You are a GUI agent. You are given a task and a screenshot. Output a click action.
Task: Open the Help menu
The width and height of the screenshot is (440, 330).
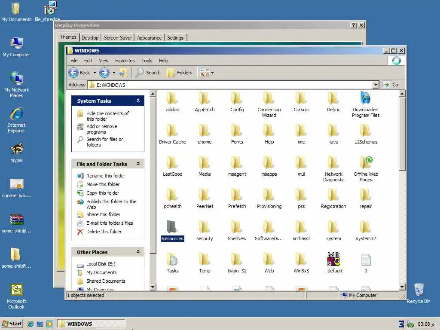click(163, 61)
